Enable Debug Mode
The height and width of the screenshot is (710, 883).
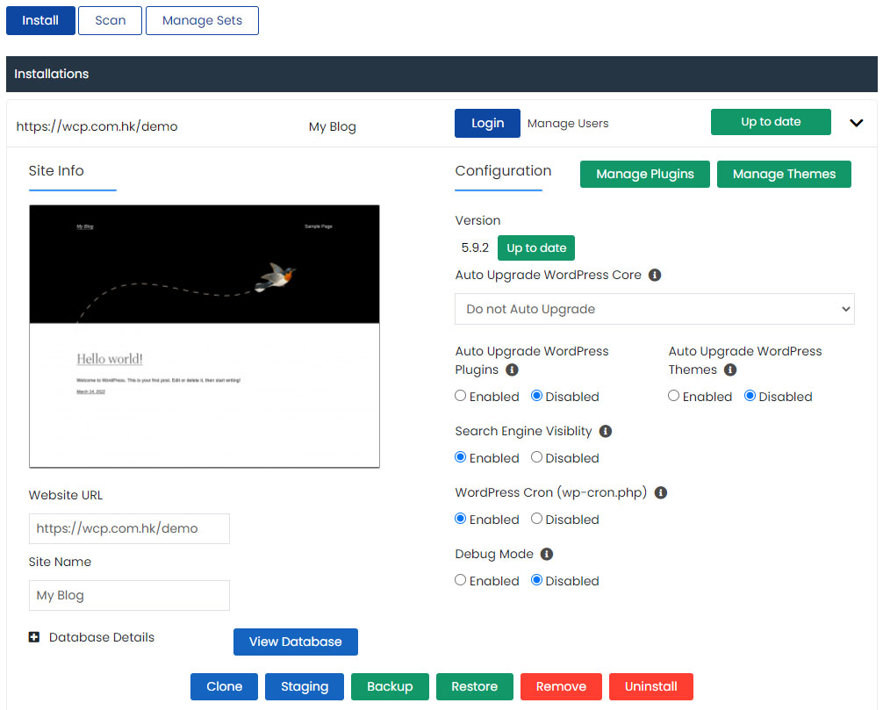pyautogui.click(x=461, y=580)
